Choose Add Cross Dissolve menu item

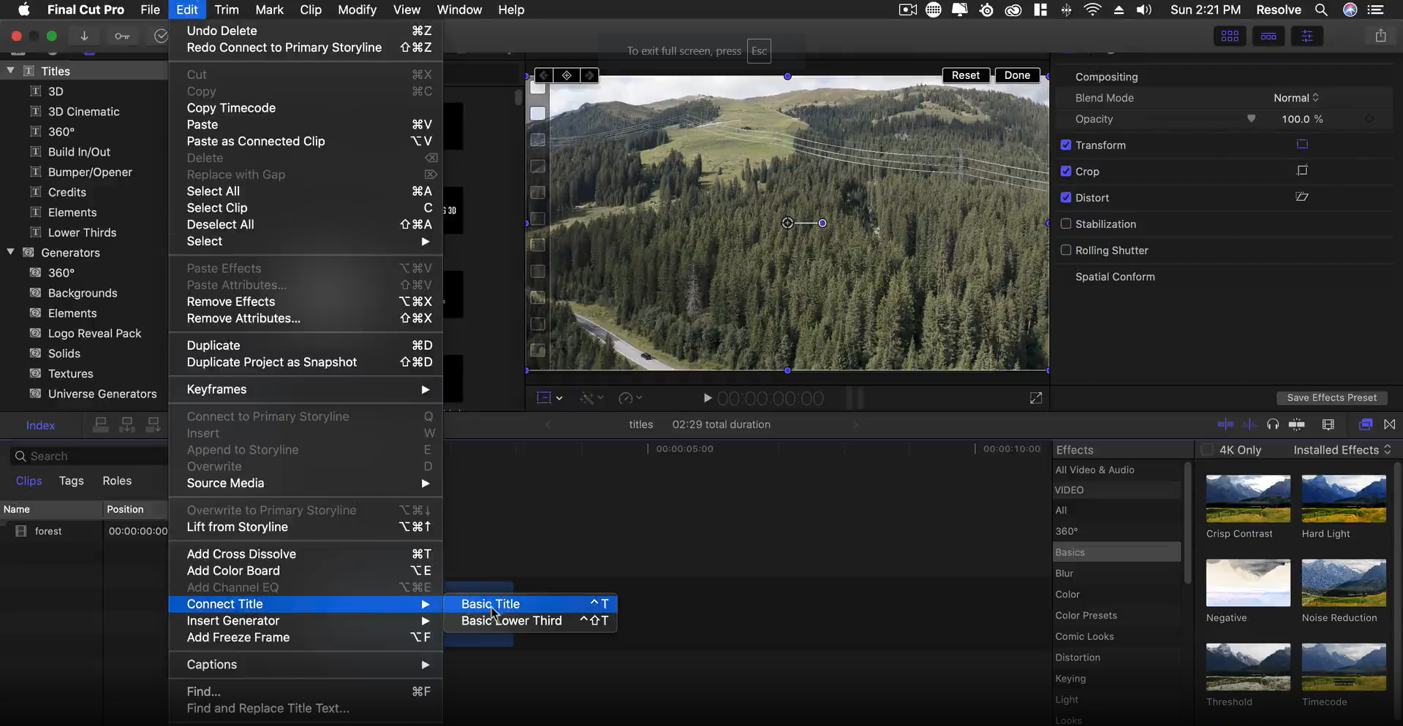(x=306, y=554)
